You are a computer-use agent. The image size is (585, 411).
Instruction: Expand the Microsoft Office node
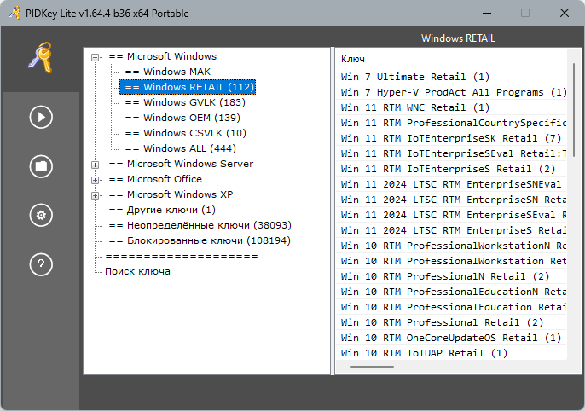(96, 180)
